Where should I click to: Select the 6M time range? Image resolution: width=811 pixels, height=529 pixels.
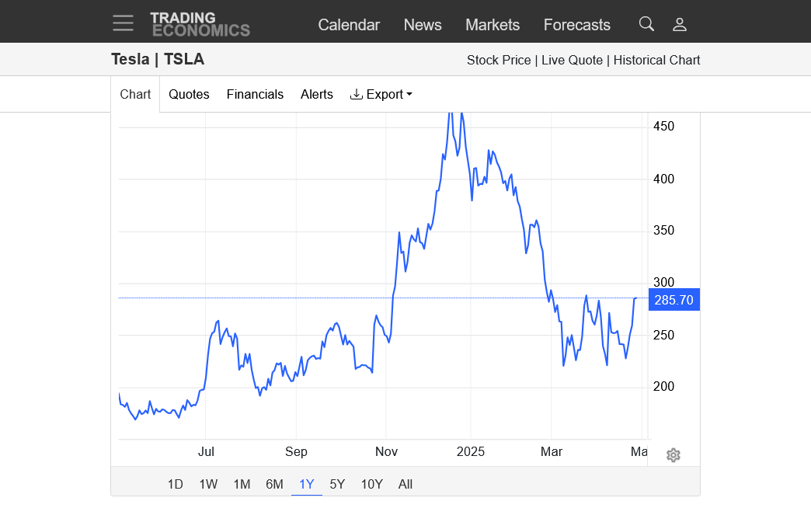[x=274, y=484]
